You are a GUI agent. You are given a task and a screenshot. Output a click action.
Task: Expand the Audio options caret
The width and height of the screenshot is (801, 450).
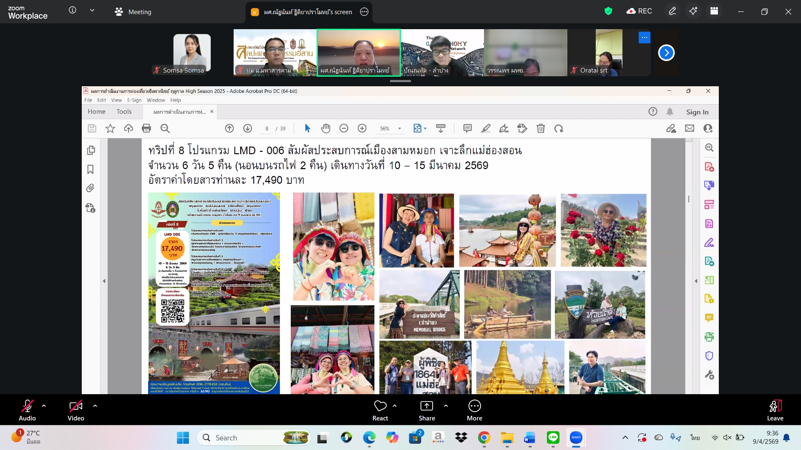click(44, 405)
